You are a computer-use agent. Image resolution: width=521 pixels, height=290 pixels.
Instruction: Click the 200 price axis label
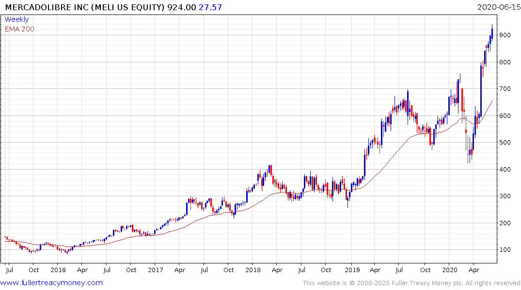505,223
